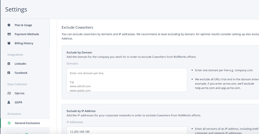Image resolution: width=259 pixels, height=134 pixels.
Task: Click the hint 'Enter one domain per line e.g. company.com'
Action: (224, 70)
